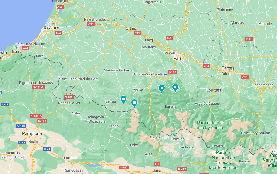The image size is (277, 174).
Task: Click the AP-15 highway shield near Pamplona
Action: coord(21,126)
